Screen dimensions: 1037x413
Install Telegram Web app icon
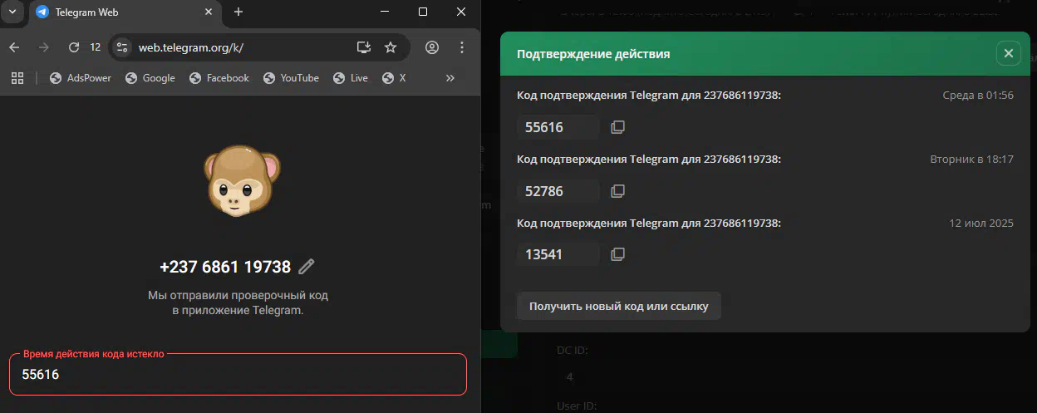pyautogui.click(x=363, y=47)
